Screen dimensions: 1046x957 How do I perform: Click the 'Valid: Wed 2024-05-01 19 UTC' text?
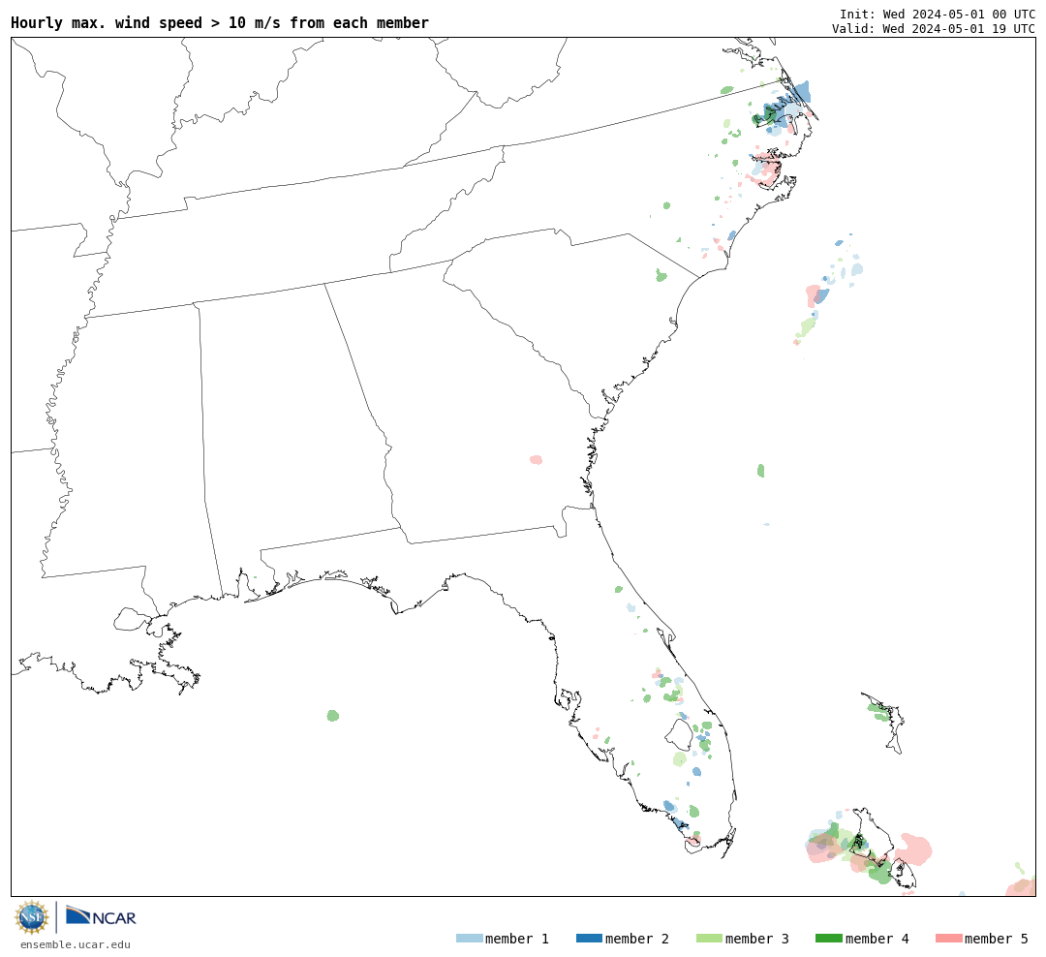pyautogui.click(x=934, y=29)
